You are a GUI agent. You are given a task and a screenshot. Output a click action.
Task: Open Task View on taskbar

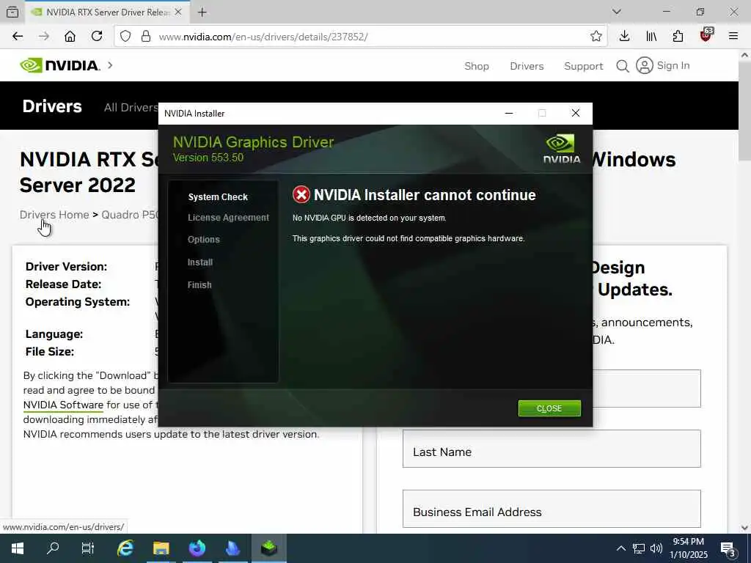point(88,548)
